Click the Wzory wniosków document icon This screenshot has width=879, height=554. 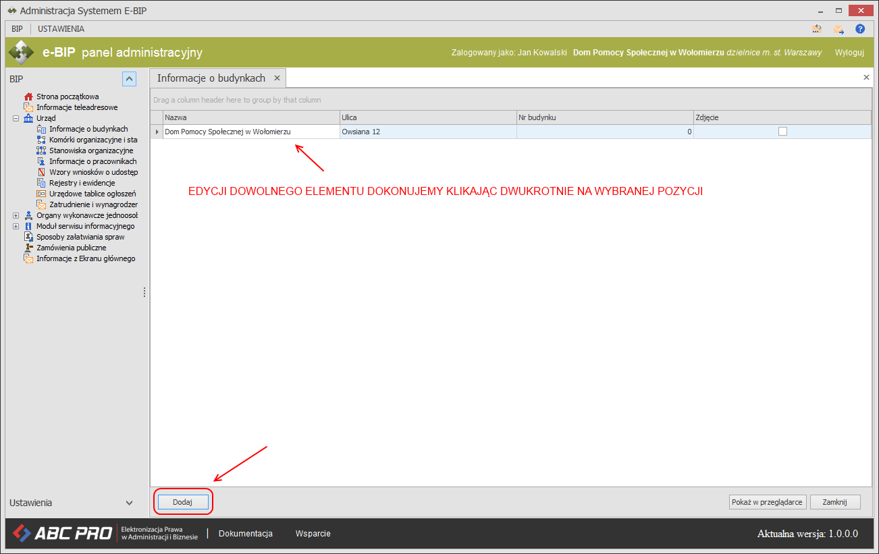click(41, 172)
